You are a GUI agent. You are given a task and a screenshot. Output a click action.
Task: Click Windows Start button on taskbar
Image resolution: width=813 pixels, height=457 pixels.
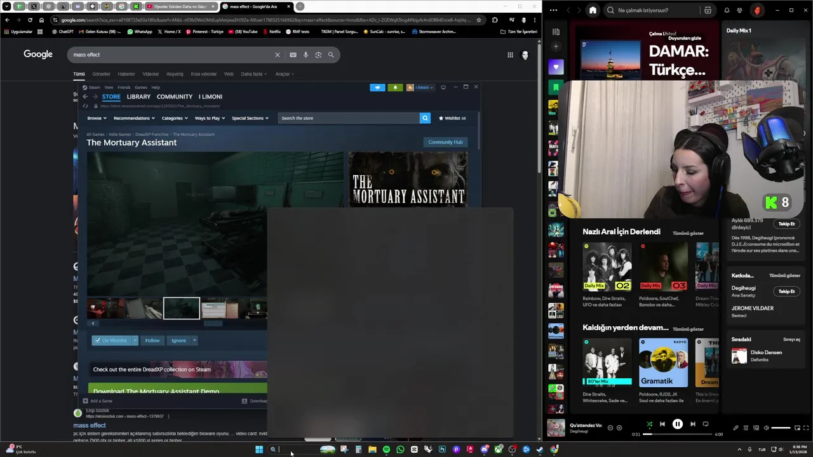(x=259, y=449)
